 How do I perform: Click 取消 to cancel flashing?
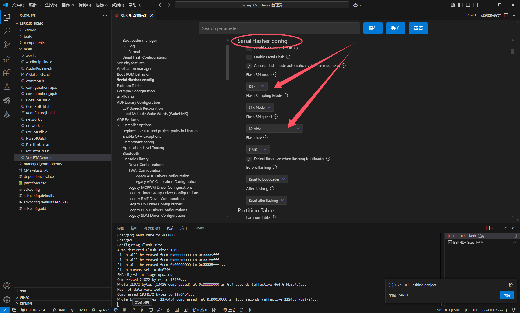(x=507, y=295)
